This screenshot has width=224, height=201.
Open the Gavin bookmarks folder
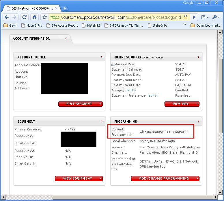[10, 25]
